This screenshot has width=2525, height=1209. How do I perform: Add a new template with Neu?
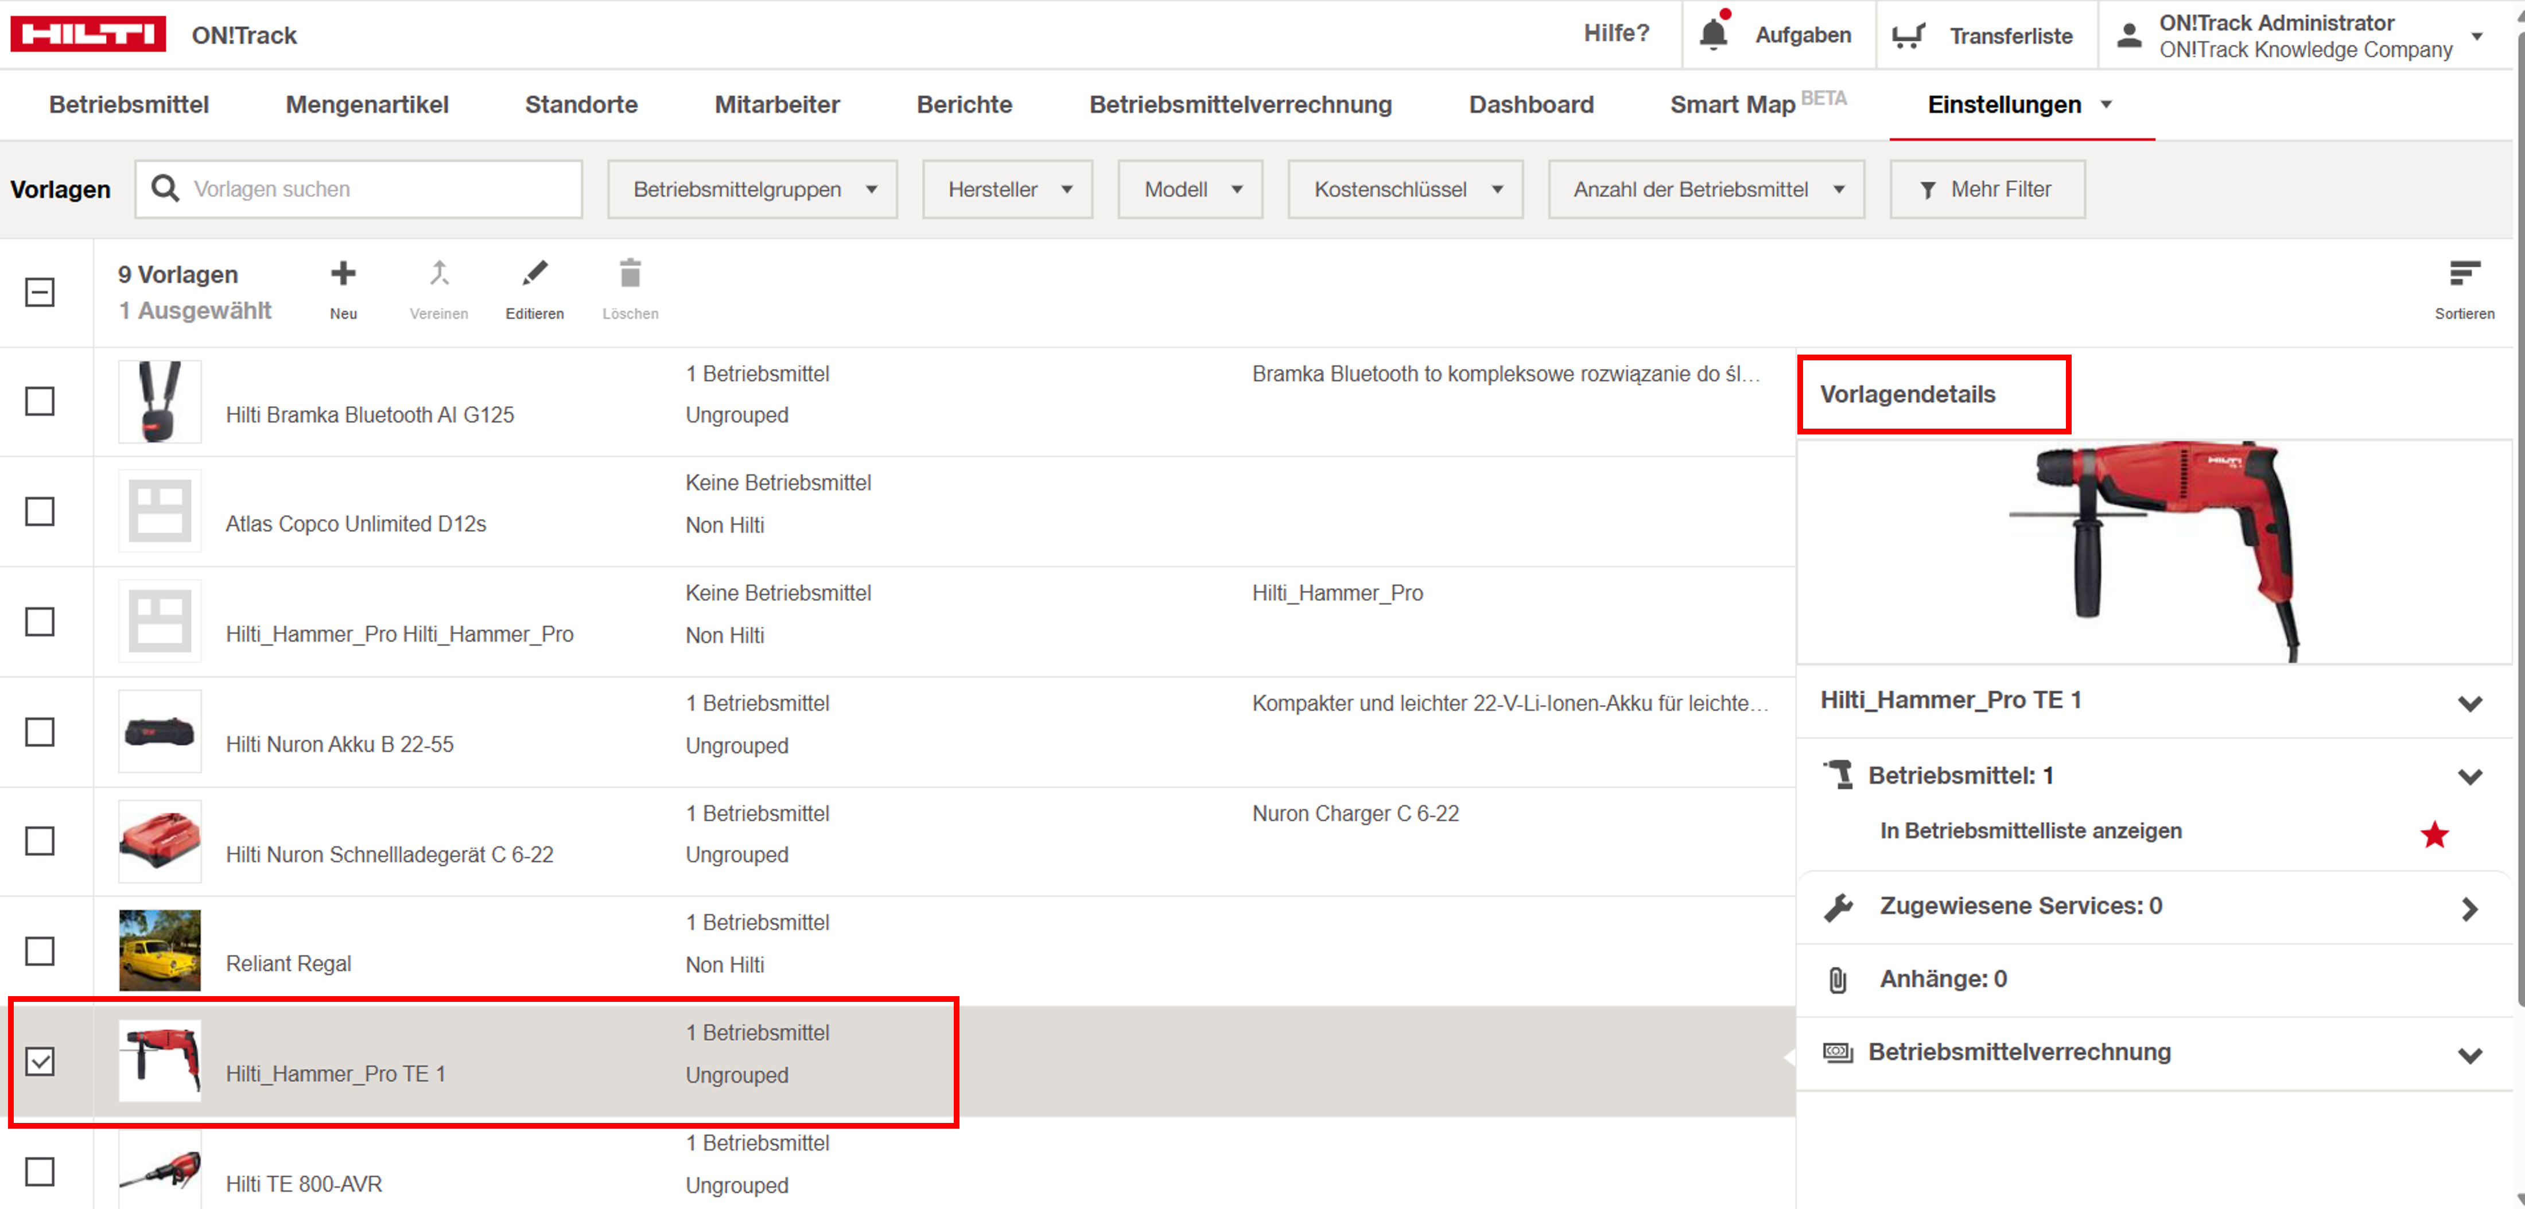343,288
